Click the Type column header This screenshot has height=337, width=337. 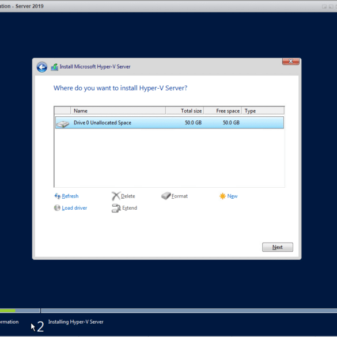(263, 111)
